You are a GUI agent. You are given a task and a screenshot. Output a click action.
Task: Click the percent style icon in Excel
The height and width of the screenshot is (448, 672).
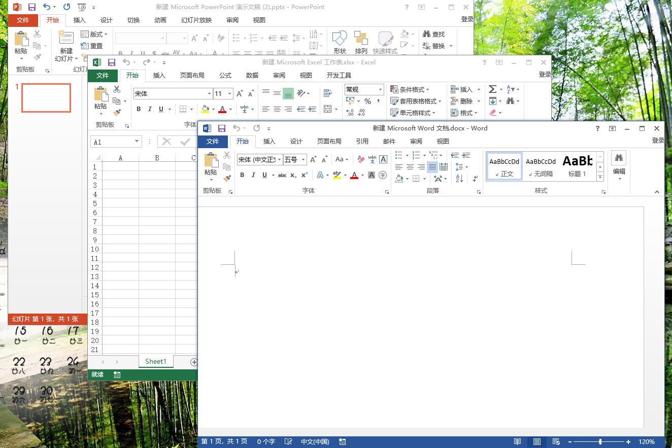(x=367, y=101)
